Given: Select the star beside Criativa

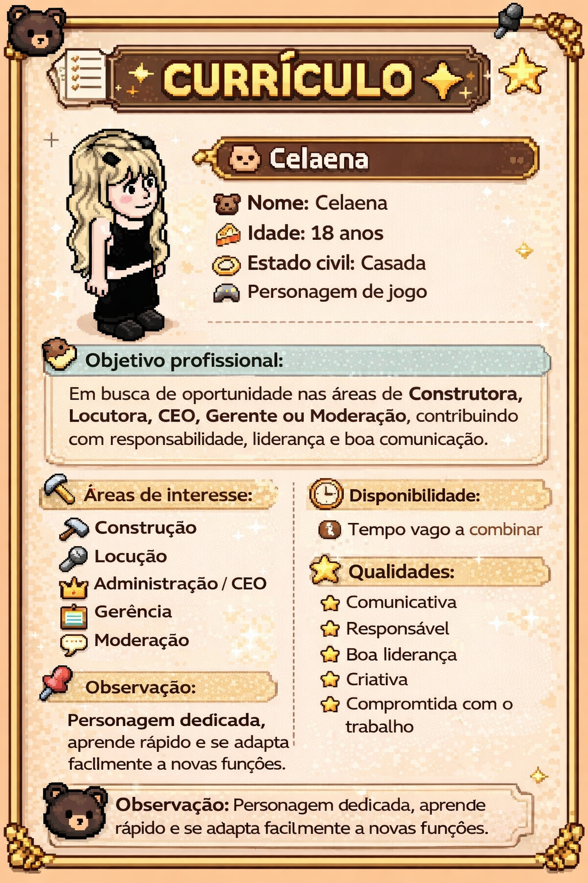Looking at the screenshot, I should [x=330, y=679].
